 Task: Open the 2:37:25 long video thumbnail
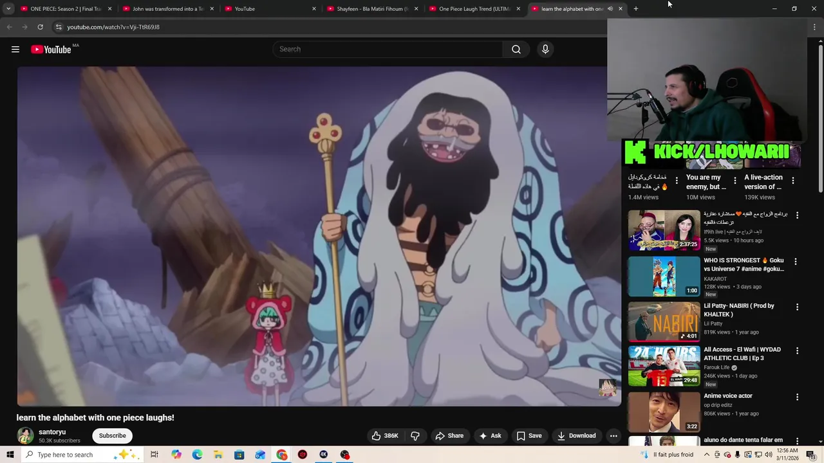(x=664, y=230)
